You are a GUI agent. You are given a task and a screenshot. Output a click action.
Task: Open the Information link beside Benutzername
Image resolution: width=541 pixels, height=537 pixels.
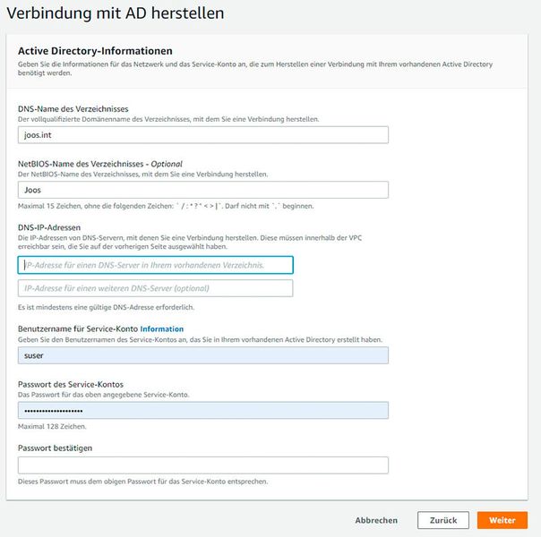coord(162,329)
